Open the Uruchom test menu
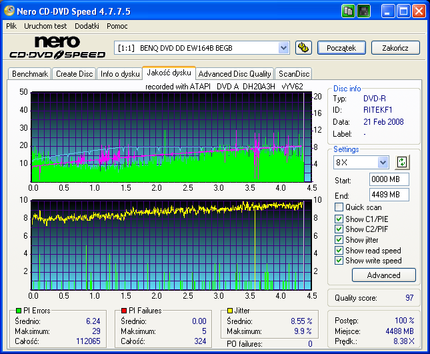The height and width of the screenshot is (354, 430). (x=45, y=26)
